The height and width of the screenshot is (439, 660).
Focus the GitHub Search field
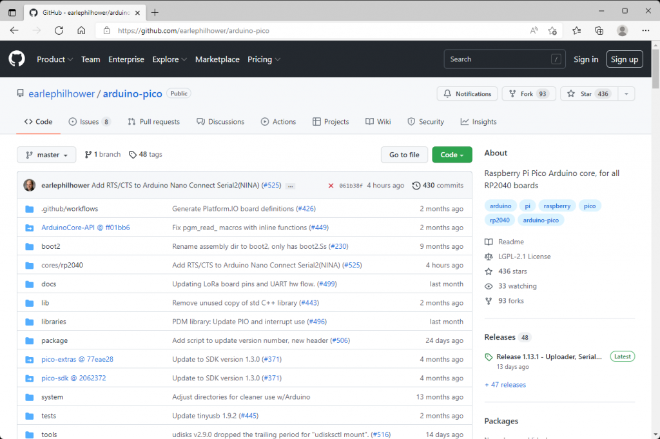504,59
